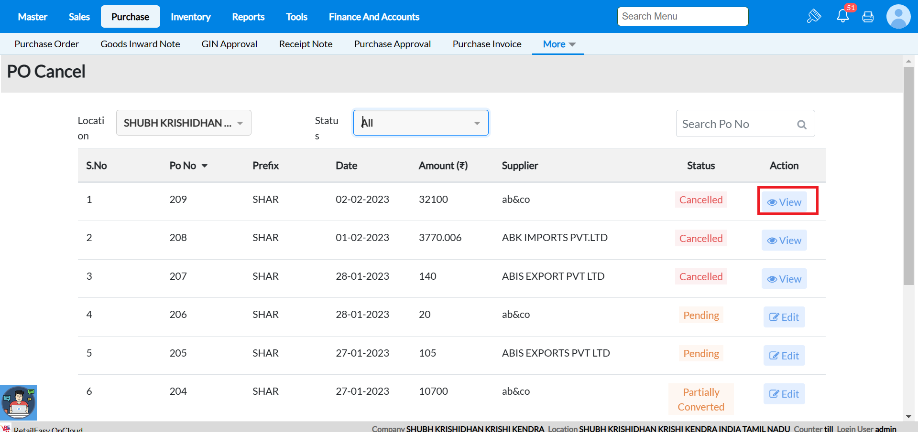The height and width of the screenshot is (432, 918).
Task: Open the chat support assistant icon
Action: (19, 402)
